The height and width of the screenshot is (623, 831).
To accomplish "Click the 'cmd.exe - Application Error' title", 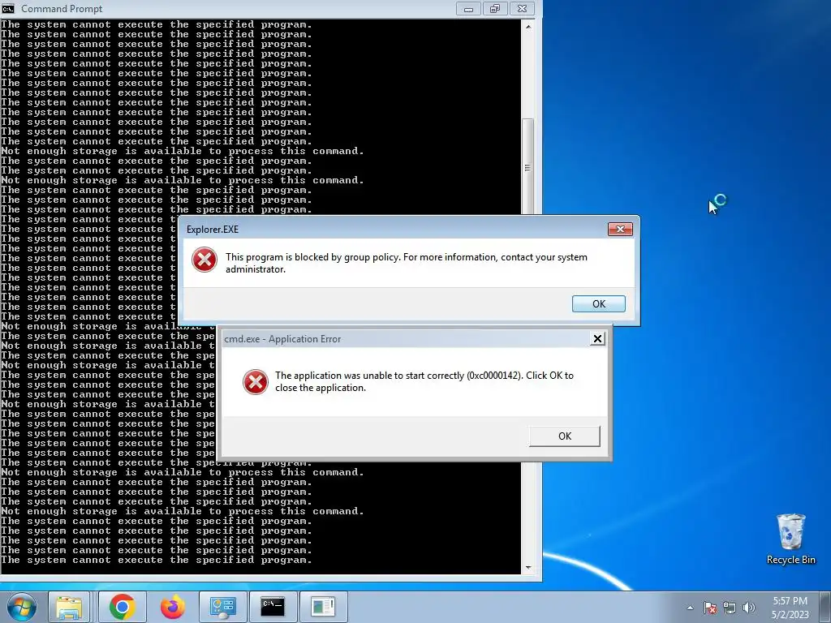I will pyautogui.click(x=282, y=339).
